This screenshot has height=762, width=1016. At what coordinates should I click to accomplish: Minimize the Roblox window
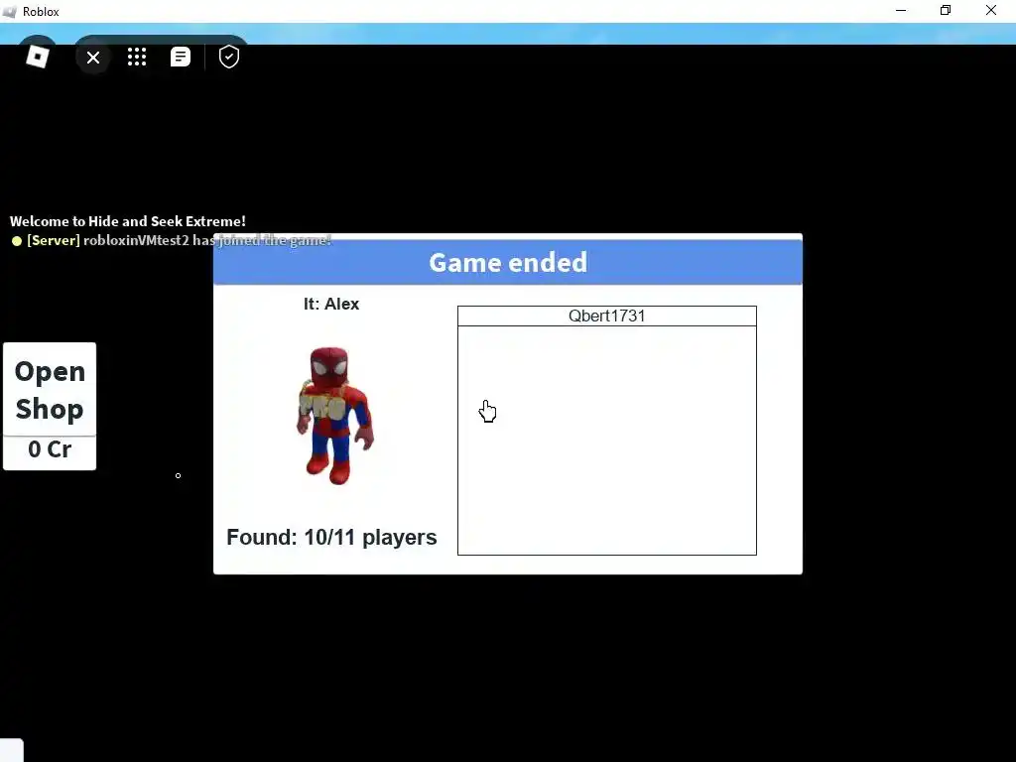click(x=901, y=10)
